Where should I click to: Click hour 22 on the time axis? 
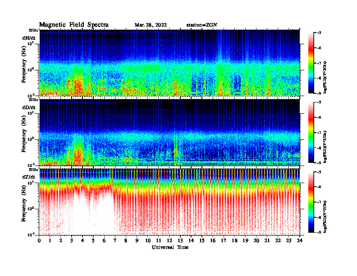(278, 241)
